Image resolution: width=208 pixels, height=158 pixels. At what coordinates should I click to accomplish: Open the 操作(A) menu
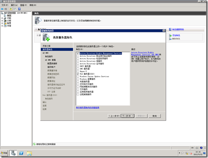[14, 5]
